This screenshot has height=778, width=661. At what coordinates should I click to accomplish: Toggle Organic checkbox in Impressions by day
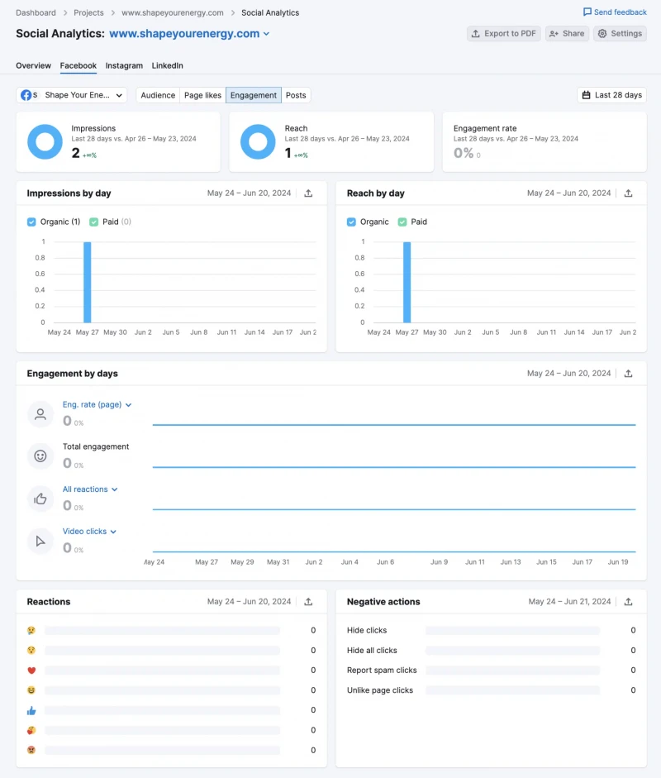(31, 222)
